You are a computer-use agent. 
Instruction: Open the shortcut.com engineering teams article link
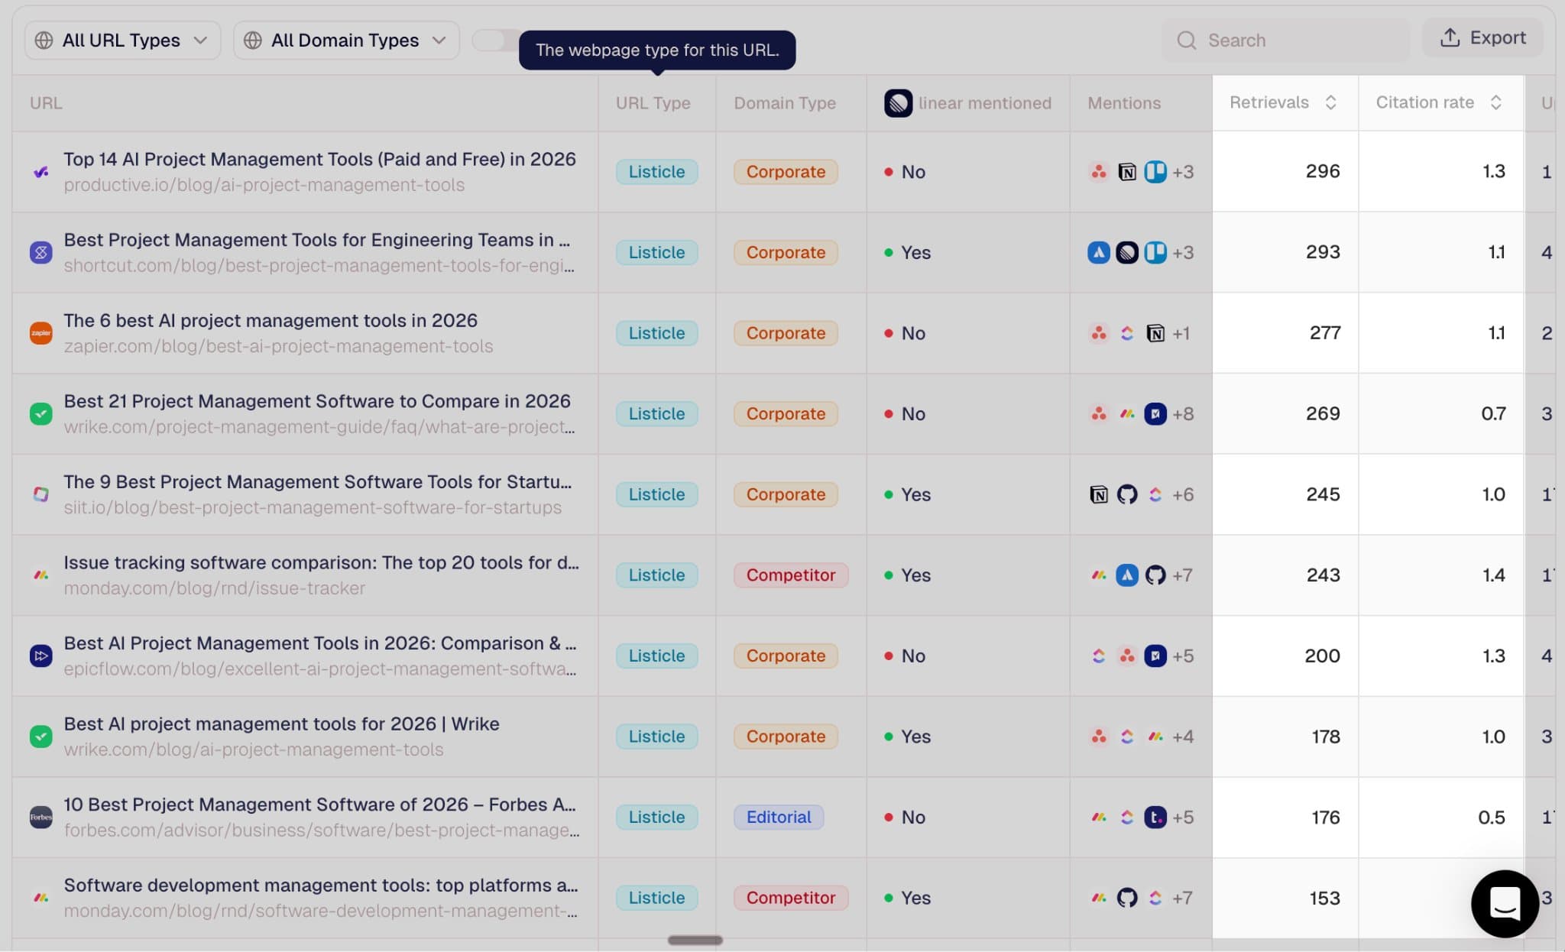(x=316, y=239)
